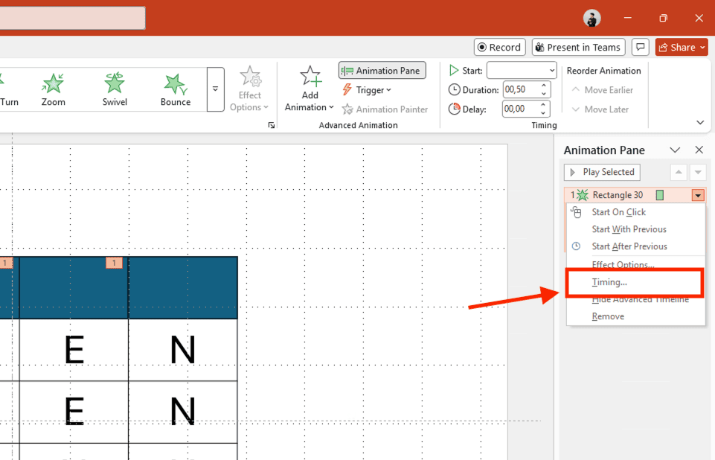Viewport: 715px width, 460px height.
Task: Click the Animation Painter tool
Action: coord(385,109)
